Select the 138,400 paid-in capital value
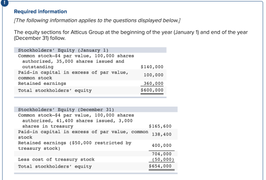Viewport: 266px width, 180px height. click(x=161, y=135)
